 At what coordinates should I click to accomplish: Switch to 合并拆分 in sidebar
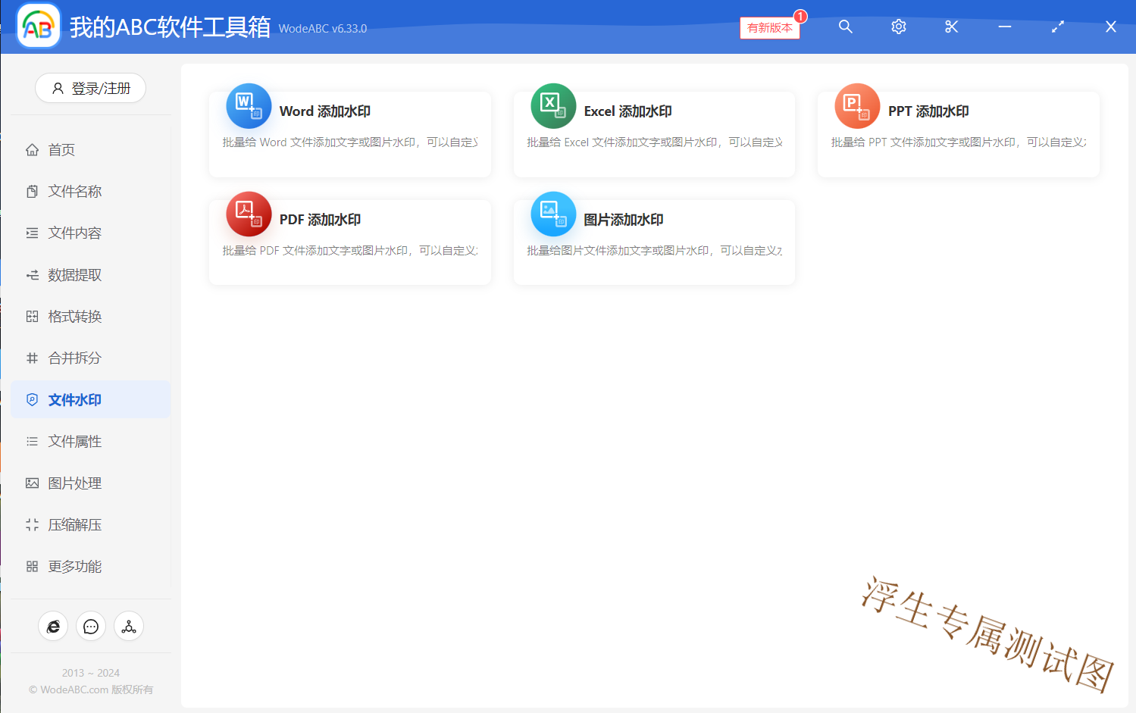(74, 358)
